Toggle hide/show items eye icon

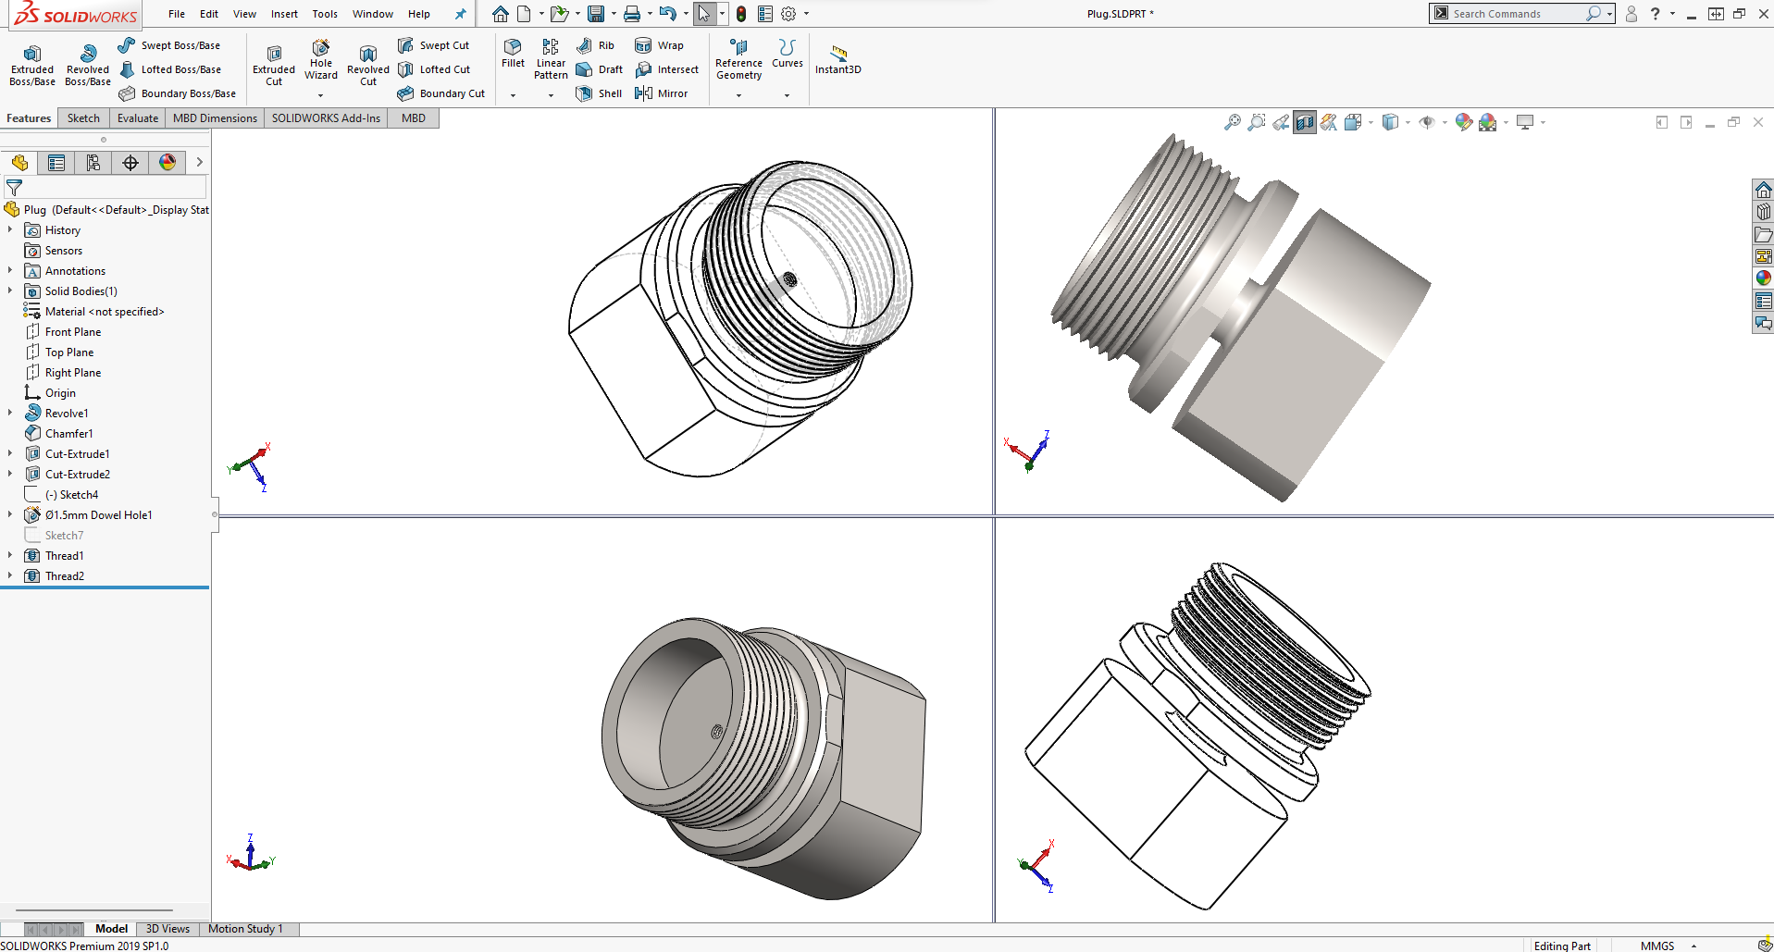(1427, 122)
